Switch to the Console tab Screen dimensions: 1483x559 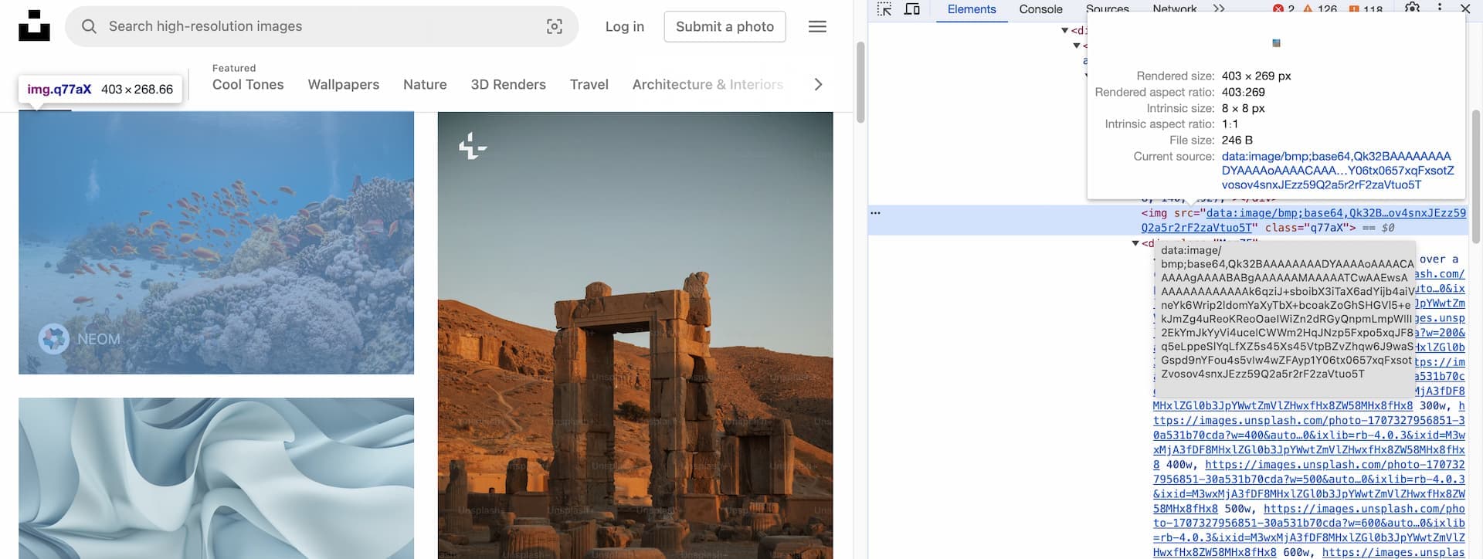point(1040,9)
